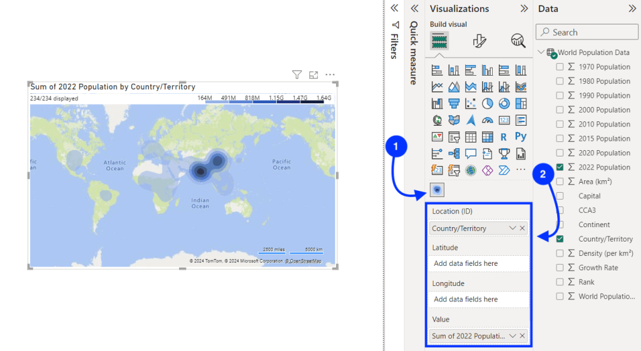Select the Map globe visual
641x351 pixels.
[437, 120]
